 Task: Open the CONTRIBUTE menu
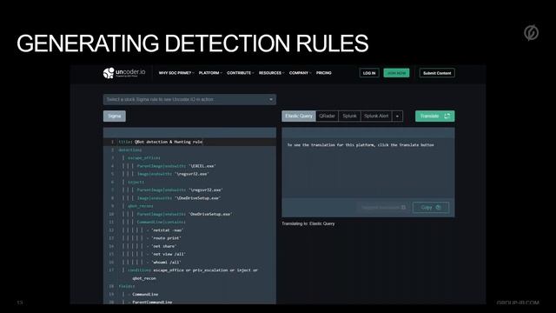click(241, 73)
